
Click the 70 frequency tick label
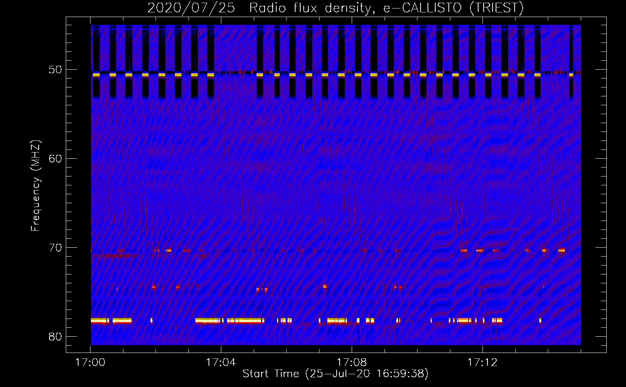(x=55, y=248)
